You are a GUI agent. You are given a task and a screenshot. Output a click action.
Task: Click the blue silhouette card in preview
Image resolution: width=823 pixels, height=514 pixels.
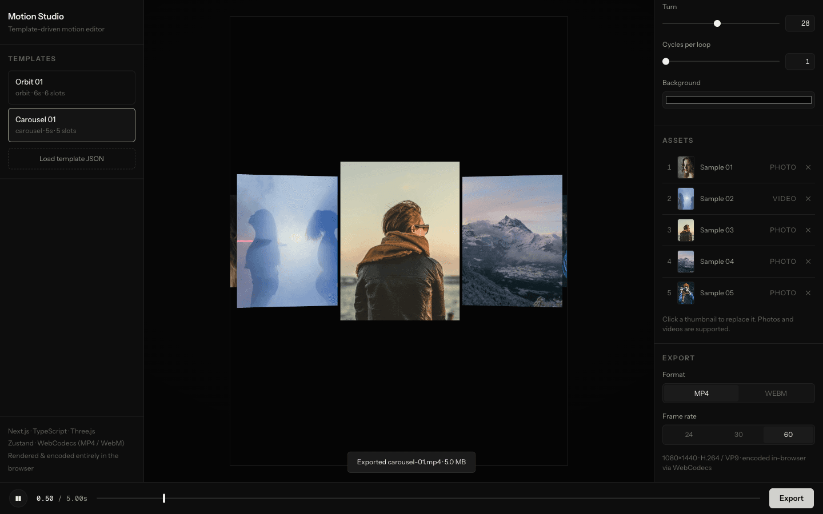tap(287, 241)
